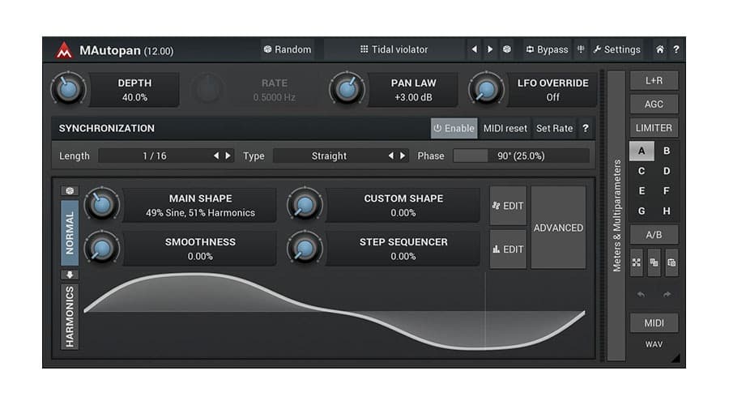Image resolution: width=729 pixels, height=405 pixels.
Task: Go to next preset arrow
Action: pos(490,49)
